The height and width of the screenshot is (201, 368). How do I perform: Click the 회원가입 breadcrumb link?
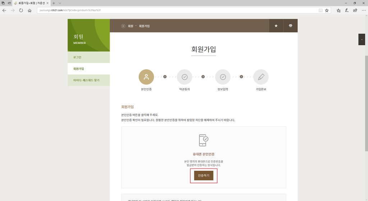[x=144, y=26]
